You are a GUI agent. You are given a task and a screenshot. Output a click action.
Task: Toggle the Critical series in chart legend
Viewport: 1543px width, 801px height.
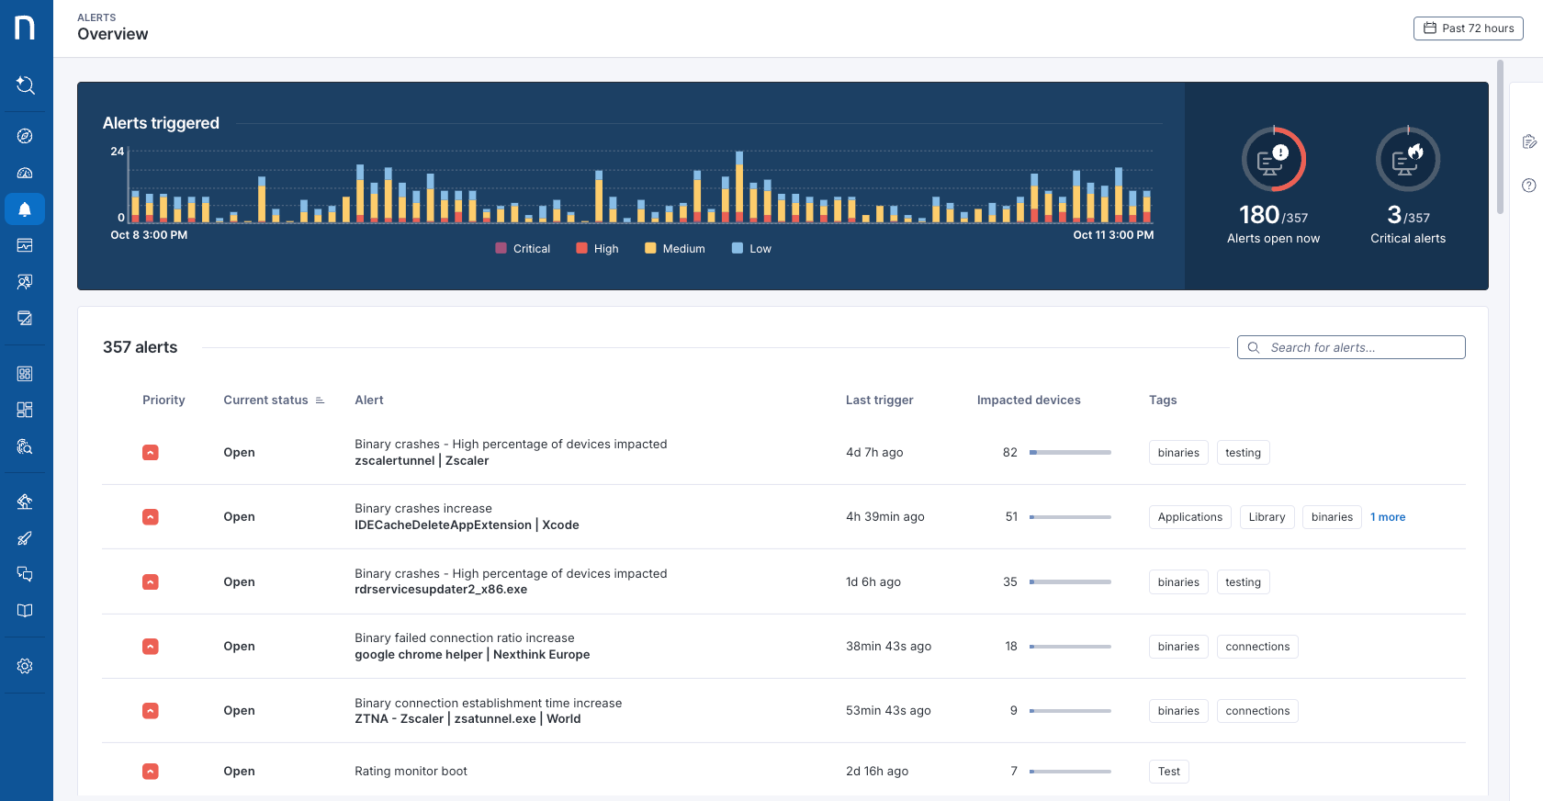click(x=523, y=249)
